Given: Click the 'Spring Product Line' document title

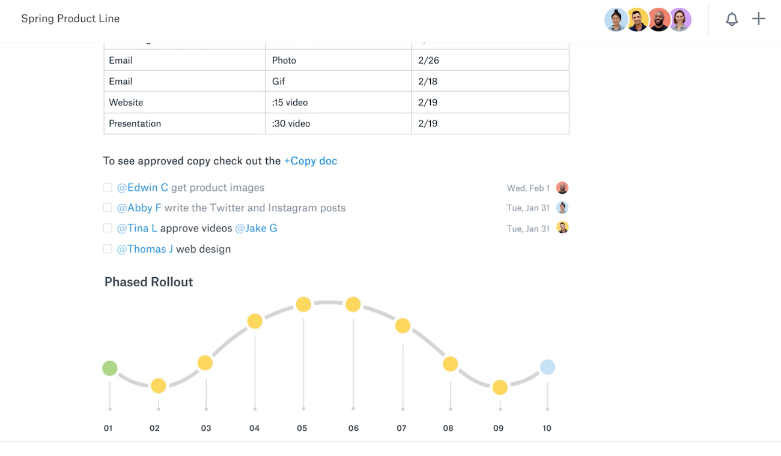Looking at the screenshot, I should 70,19.
